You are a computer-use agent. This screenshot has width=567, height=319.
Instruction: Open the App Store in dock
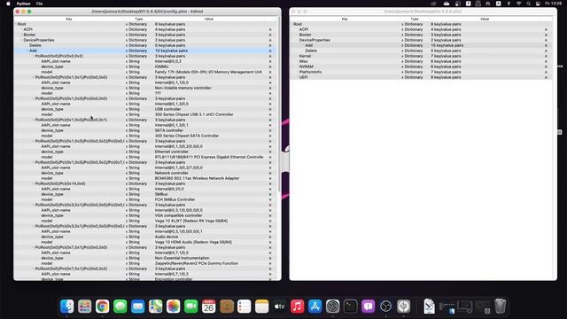click(315, 307)
